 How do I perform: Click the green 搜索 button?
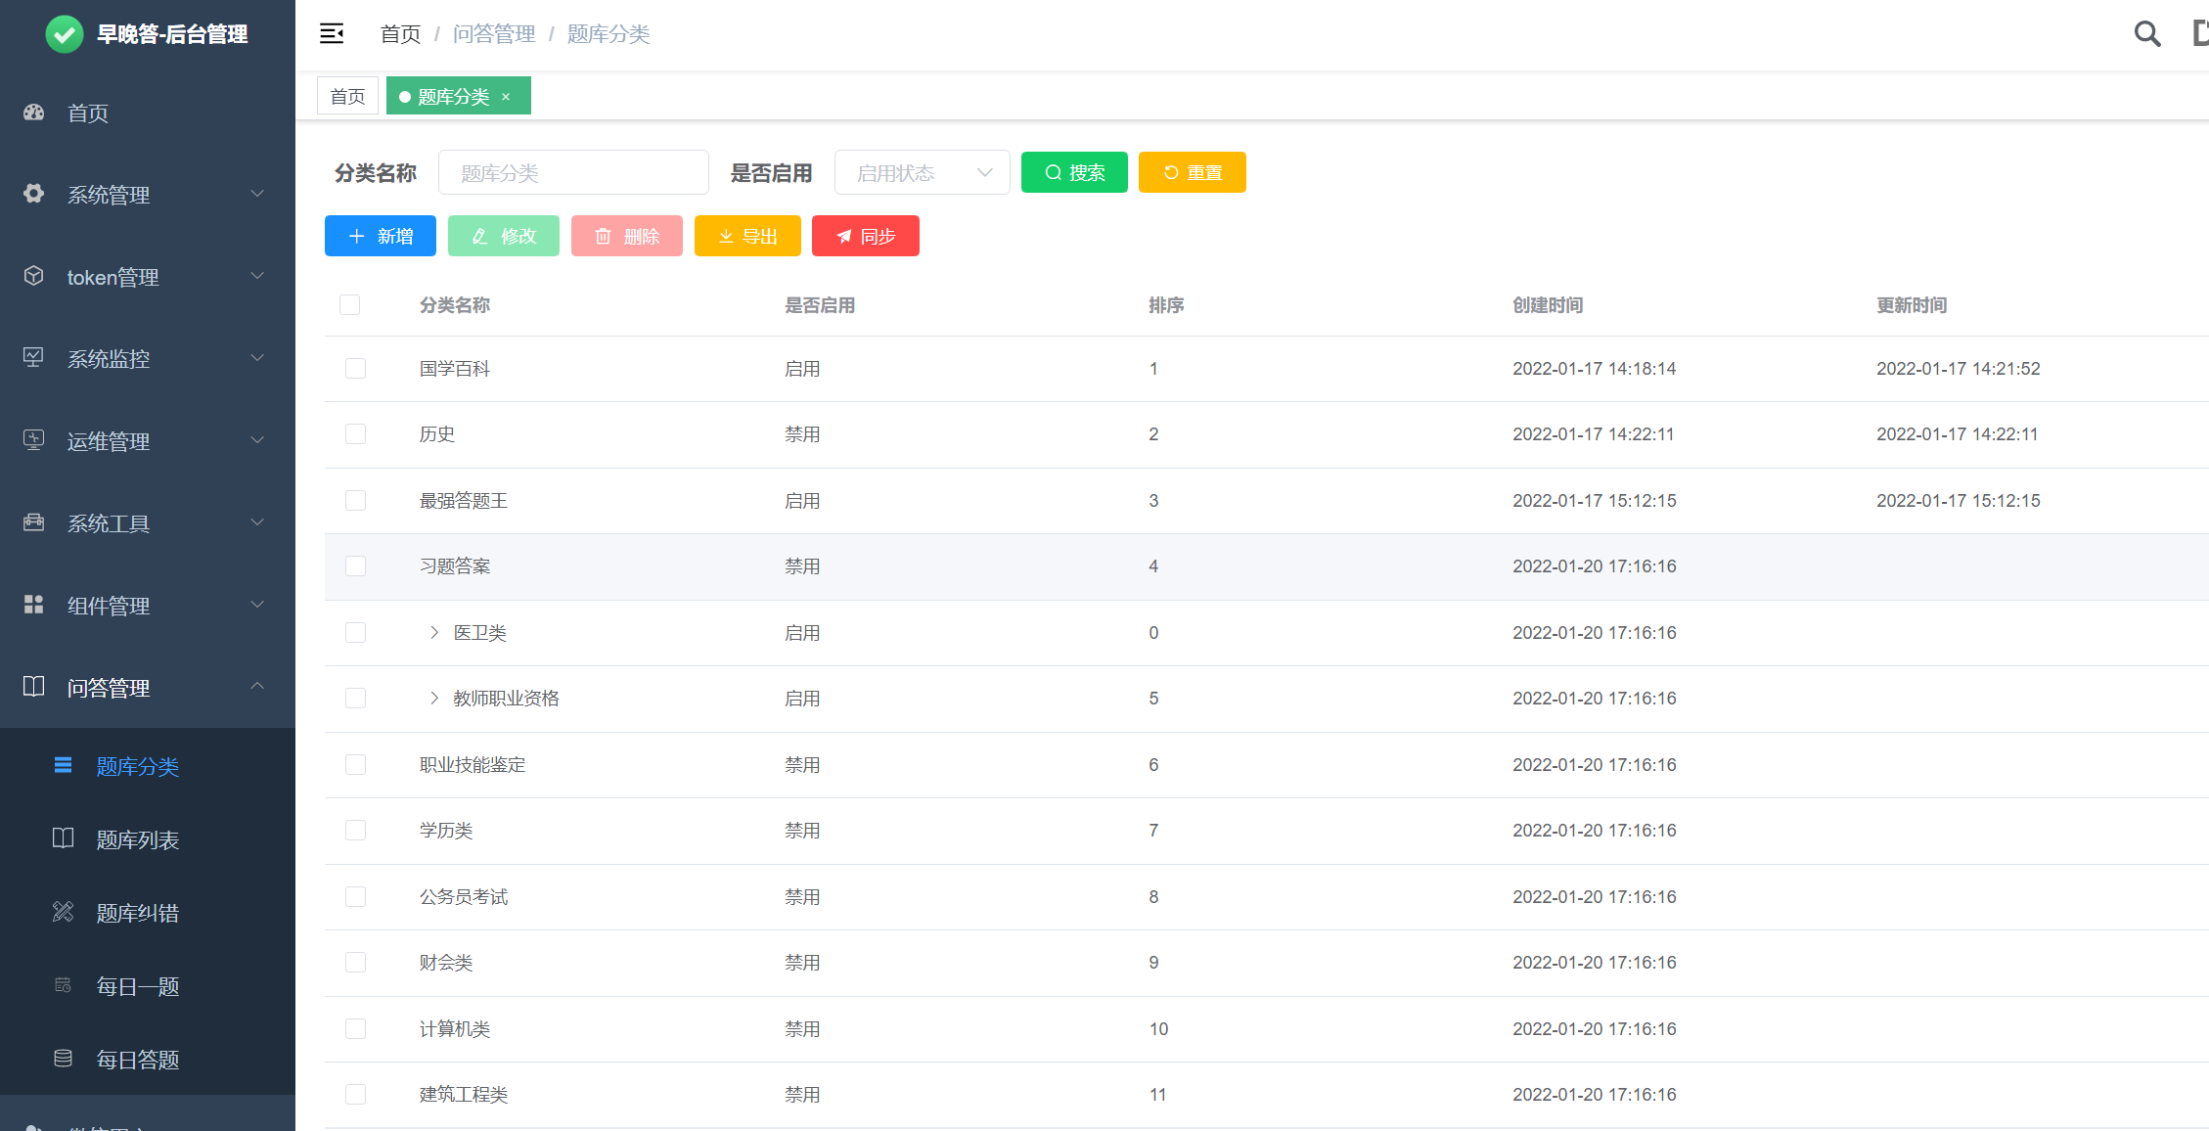1074,173
